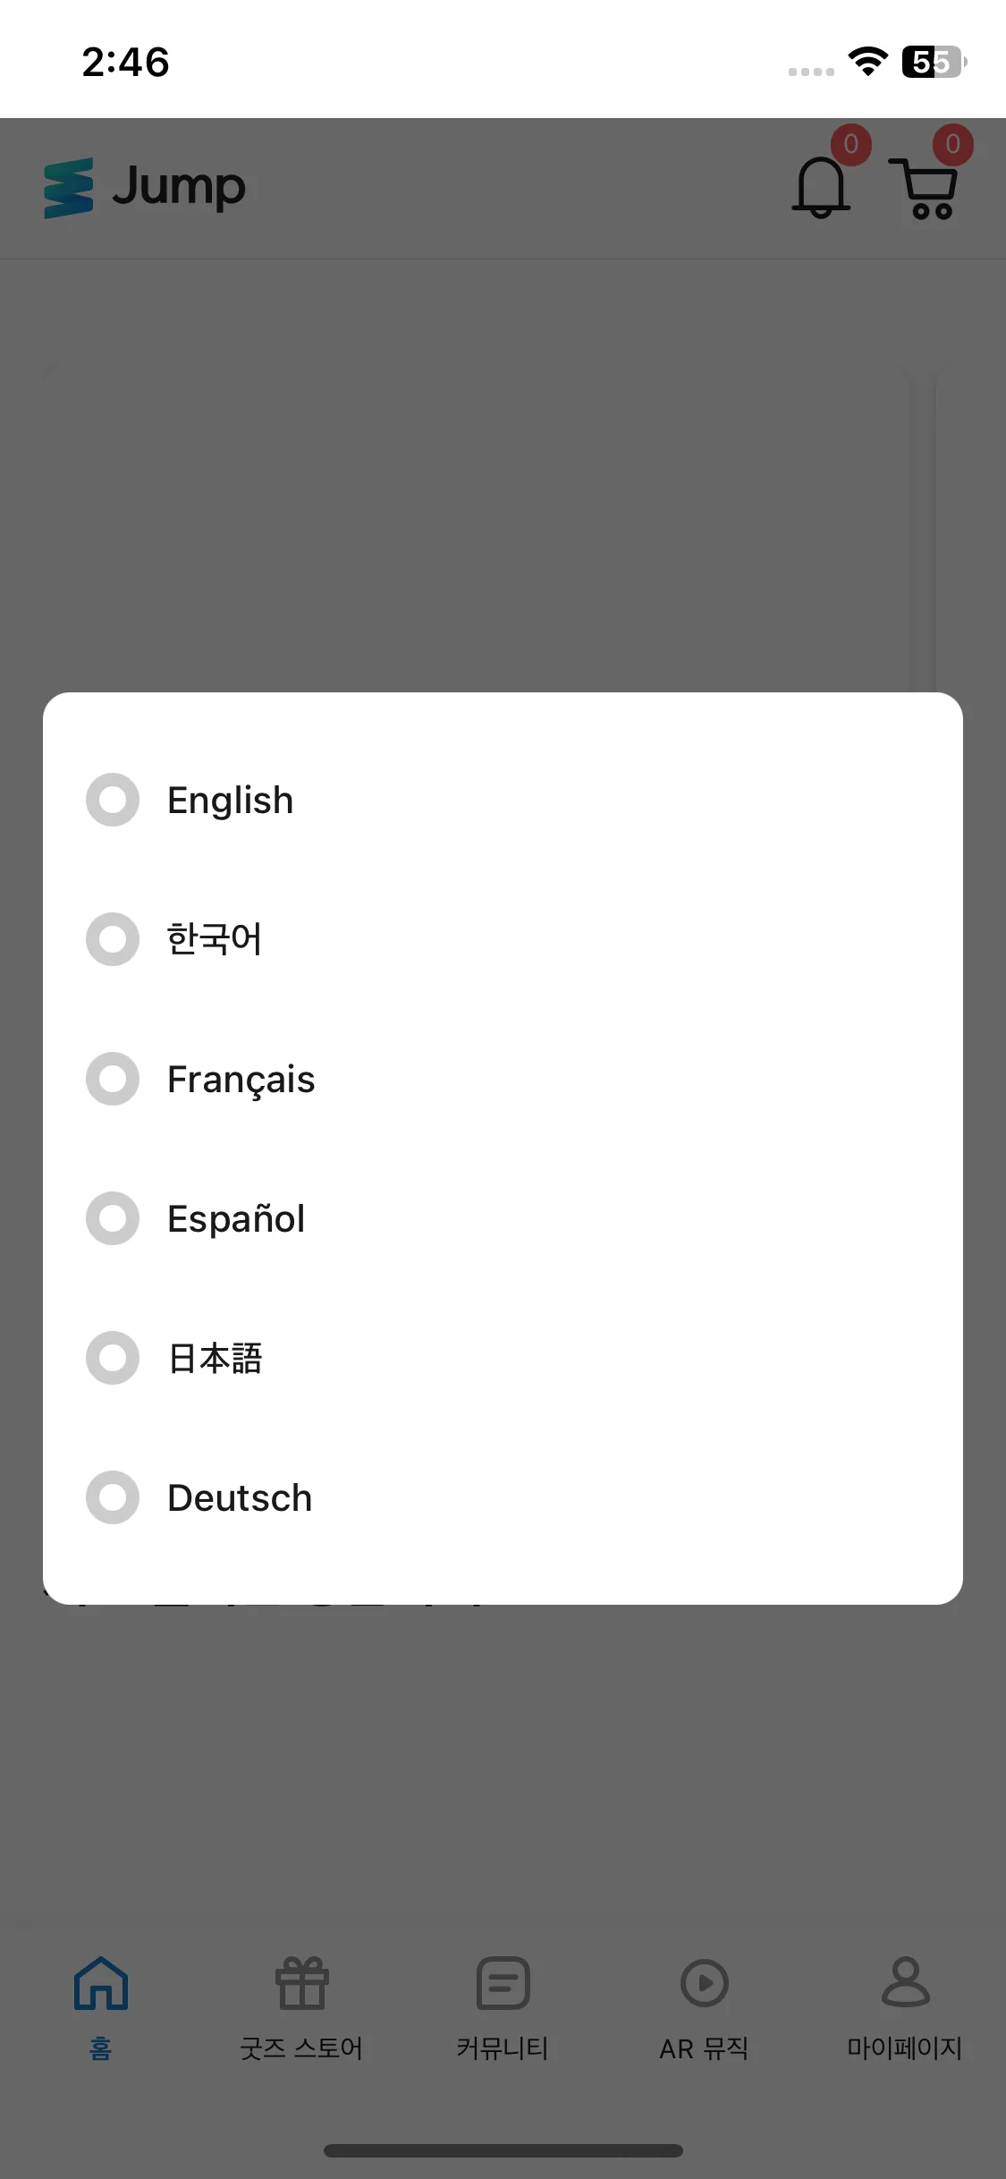Open the shopping cart icon
The image size is (1006, 2179).
pyautogui.click(x=925, y=188)
